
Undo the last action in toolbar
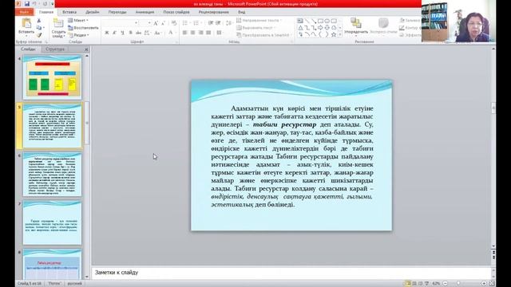click(34, 3)
